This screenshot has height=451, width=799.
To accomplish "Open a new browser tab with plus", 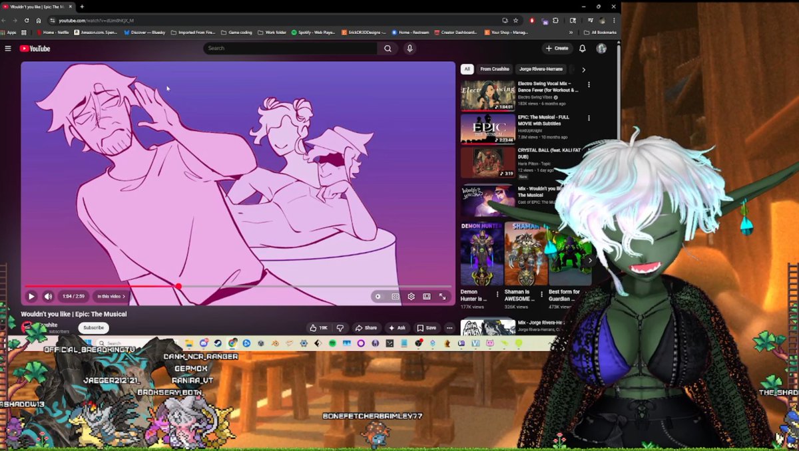I will tap(82, 7).
